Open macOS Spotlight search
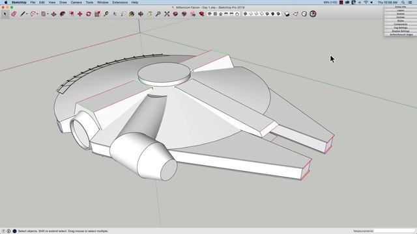This screenshot has height=234, width=417. tap(403, 3)
